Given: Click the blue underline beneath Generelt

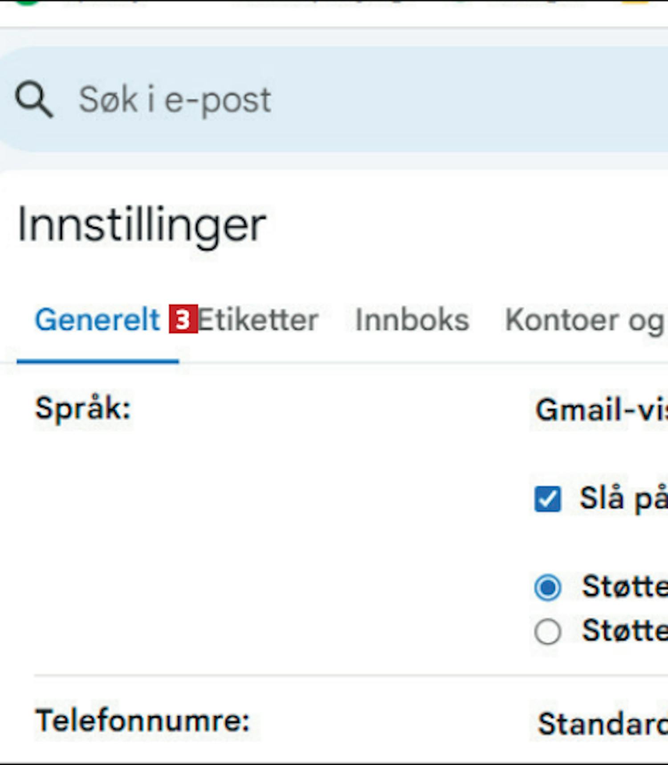Looking at the screenshot, I should [x=98, y=361].
